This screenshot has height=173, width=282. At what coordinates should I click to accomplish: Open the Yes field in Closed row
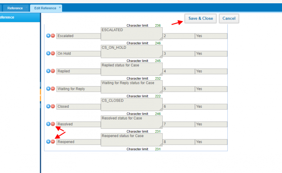(211, 106)
